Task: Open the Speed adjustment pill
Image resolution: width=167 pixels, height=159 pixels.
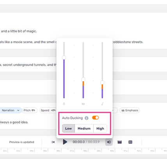Action: 48,110
